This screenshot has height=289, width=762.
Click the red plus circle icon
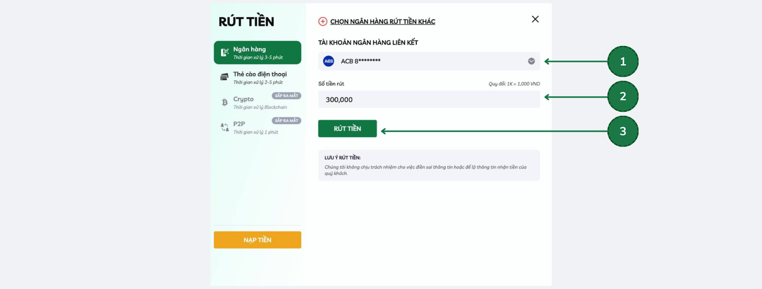(323, 21)
